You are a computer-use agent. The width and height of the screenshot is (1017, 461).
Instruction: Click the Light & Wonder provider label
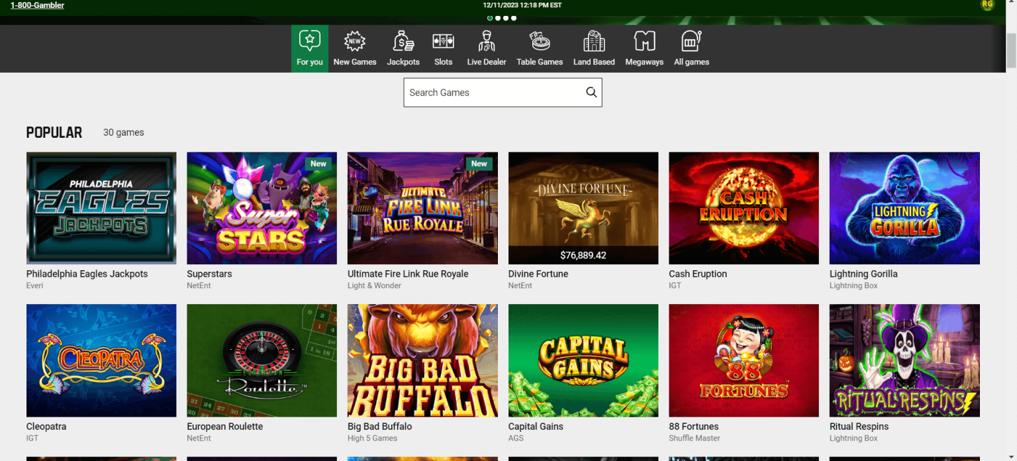(374, 285)
